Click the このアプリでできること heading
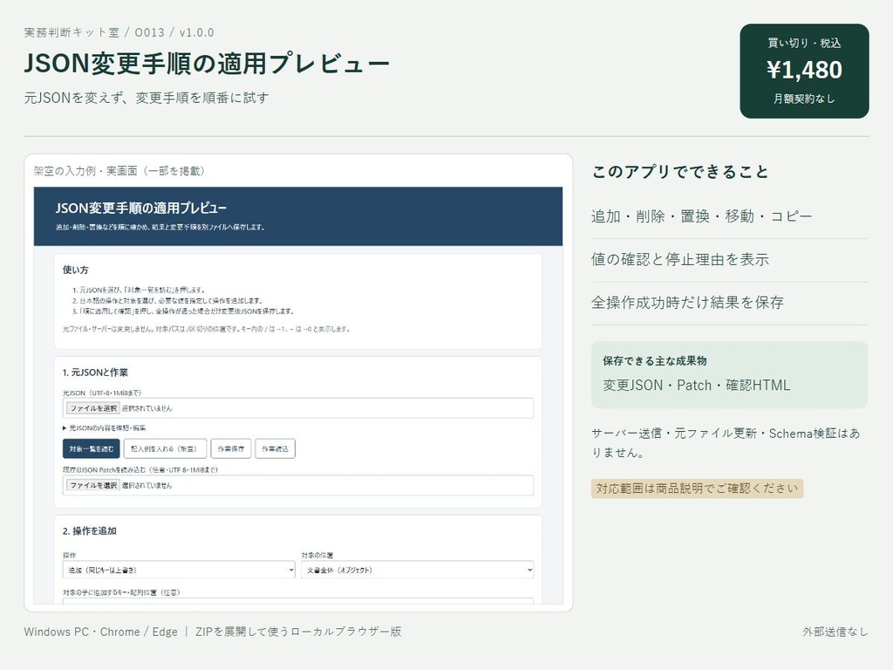This screenshot has height=670, width=893. (x=680, y=172)
